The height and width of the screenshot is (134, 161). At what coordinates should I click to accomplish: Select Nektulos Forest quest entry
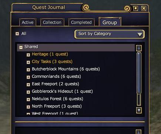[x=57, y=99]
